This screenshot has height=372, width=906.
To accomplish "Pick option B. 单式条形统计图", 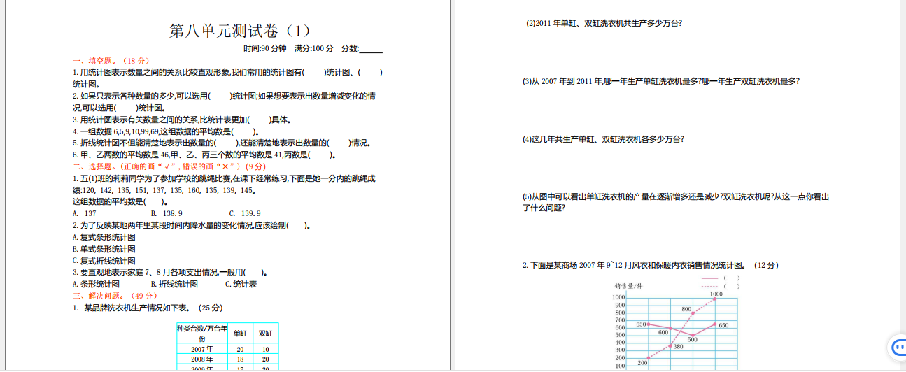I will [x=104, y=249].
